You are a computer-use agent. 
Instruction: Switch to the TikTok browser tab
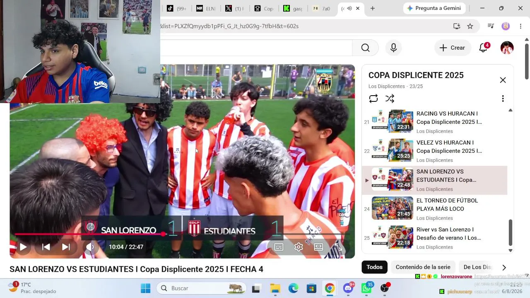coord(177,8)
